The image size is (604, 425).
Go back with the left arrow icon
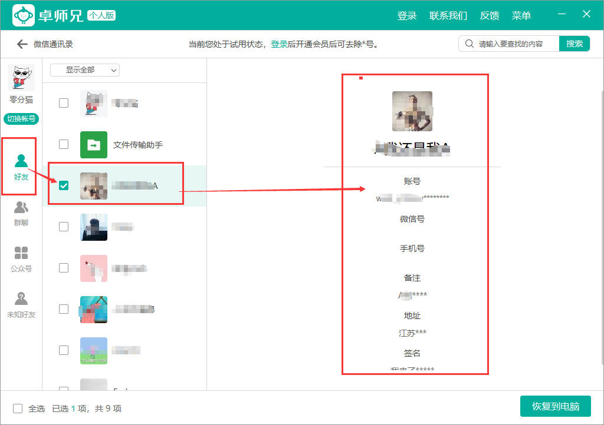22,44
